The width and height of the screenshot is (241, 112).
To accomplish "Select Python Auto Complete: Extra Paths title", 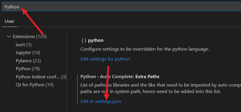I will coord(120,77).
